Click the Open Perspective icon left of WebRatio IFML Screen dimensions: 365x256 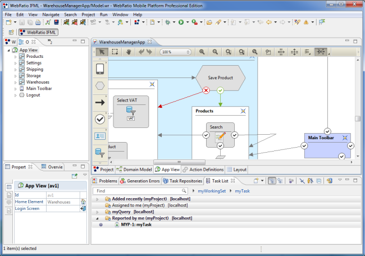11,33
